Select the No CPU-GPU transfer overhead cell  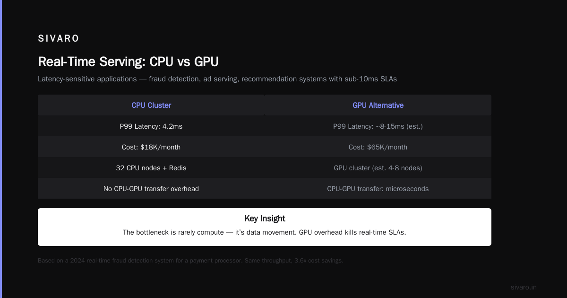(151, 189)
